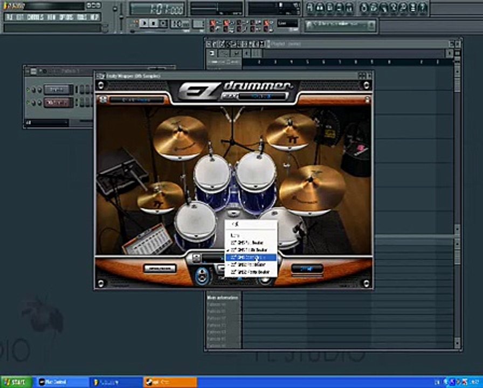Viewport: 483px width, 388px height.
Task: Select the checked kick entry in the popup menu
Action: [251, 250]
